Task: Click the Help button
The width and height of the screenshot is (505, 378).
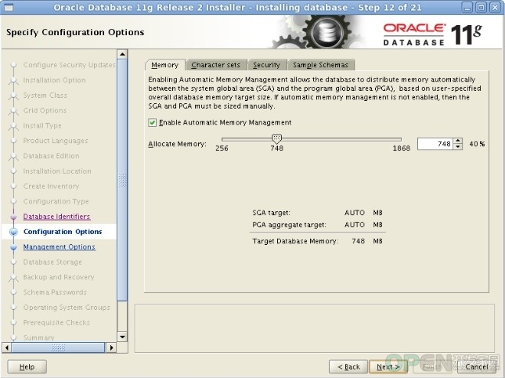Action: click(x=27, y=367)
